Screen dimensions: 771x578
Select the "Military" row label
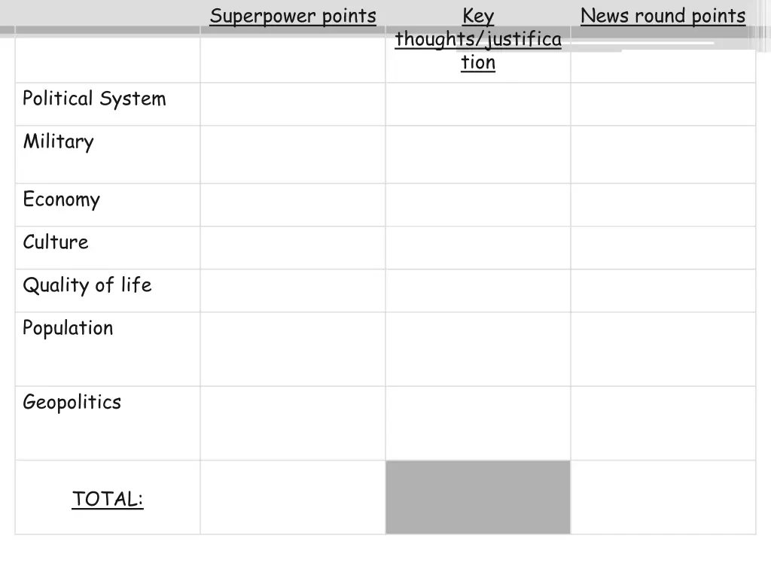pyautogui.click(x=59, y=141)
